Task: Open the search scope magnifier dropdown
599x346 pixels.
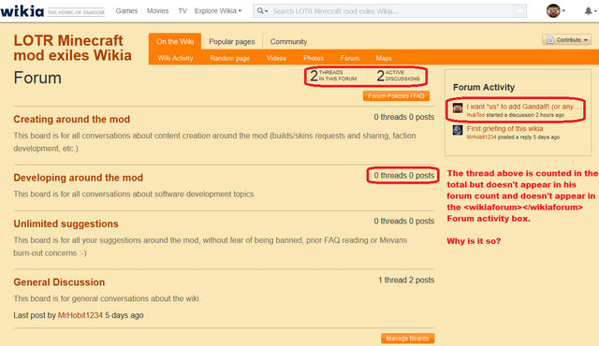Action: (262, 11)
